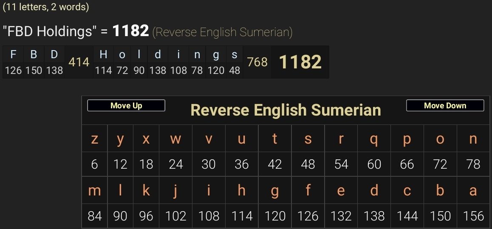492x229 pixels.
Task: Click letter y in cipher chart
Action: pos(120,140)
